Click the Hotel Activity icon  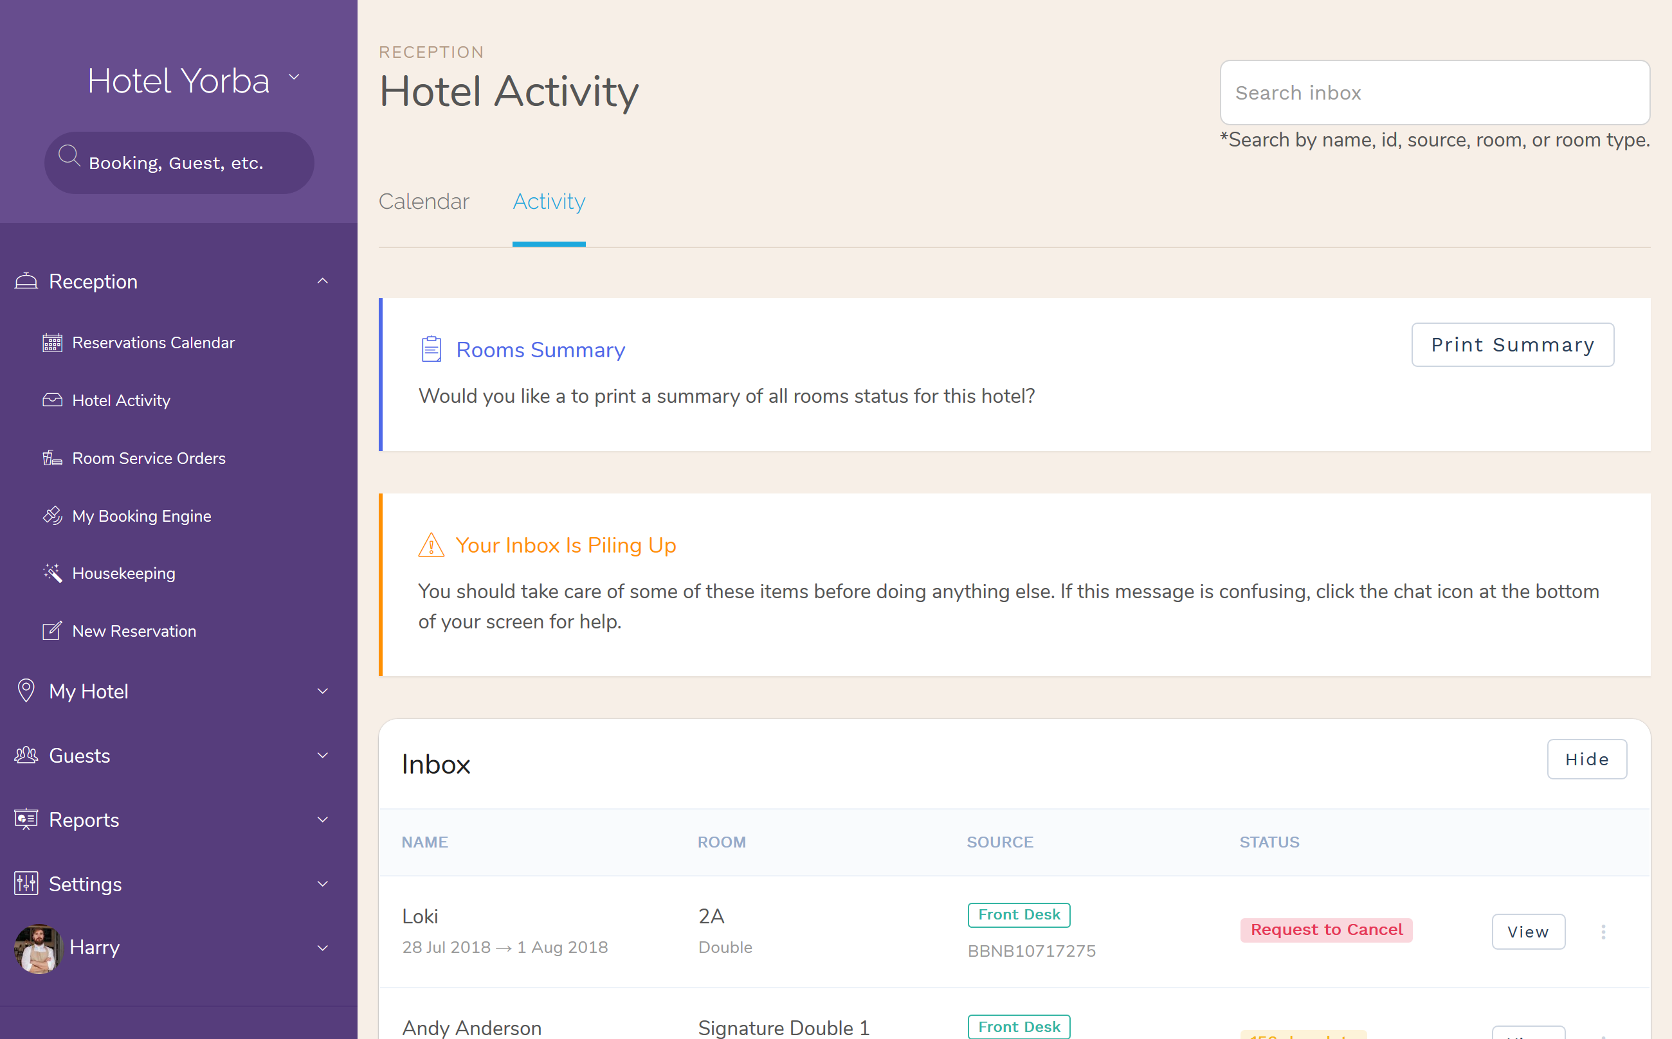(51, 398)
